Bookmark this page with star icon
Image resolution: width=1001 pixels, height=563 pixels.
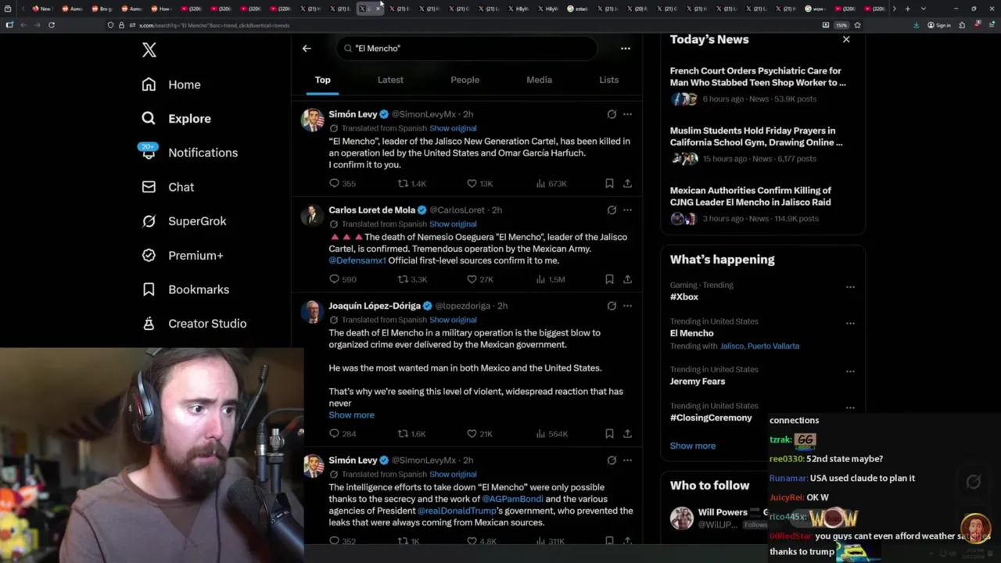pyautogui.click(x=858, y=25)
